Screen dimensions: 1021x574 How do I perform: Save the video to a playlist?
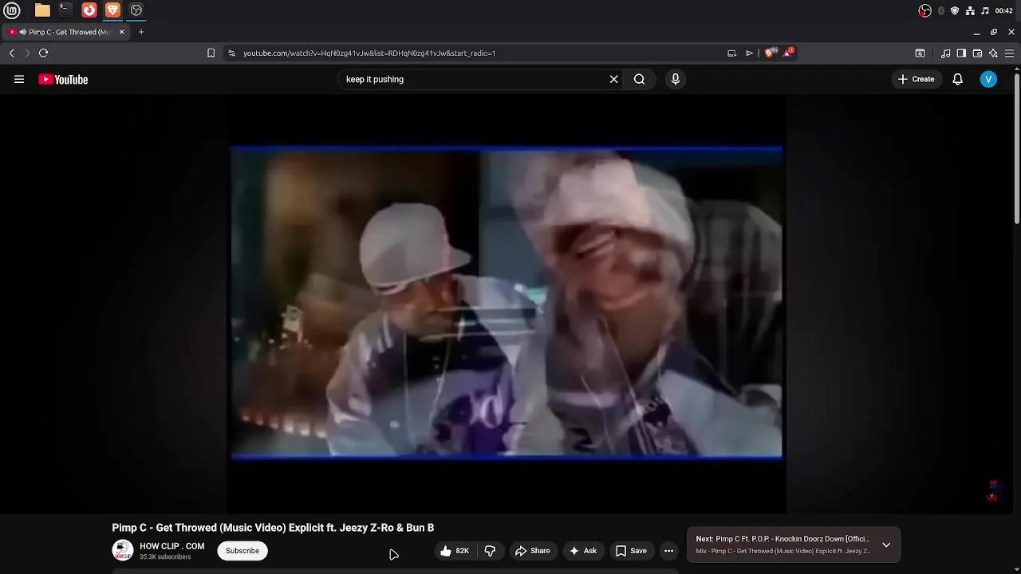pyautogui.click(x=631, y=551)
